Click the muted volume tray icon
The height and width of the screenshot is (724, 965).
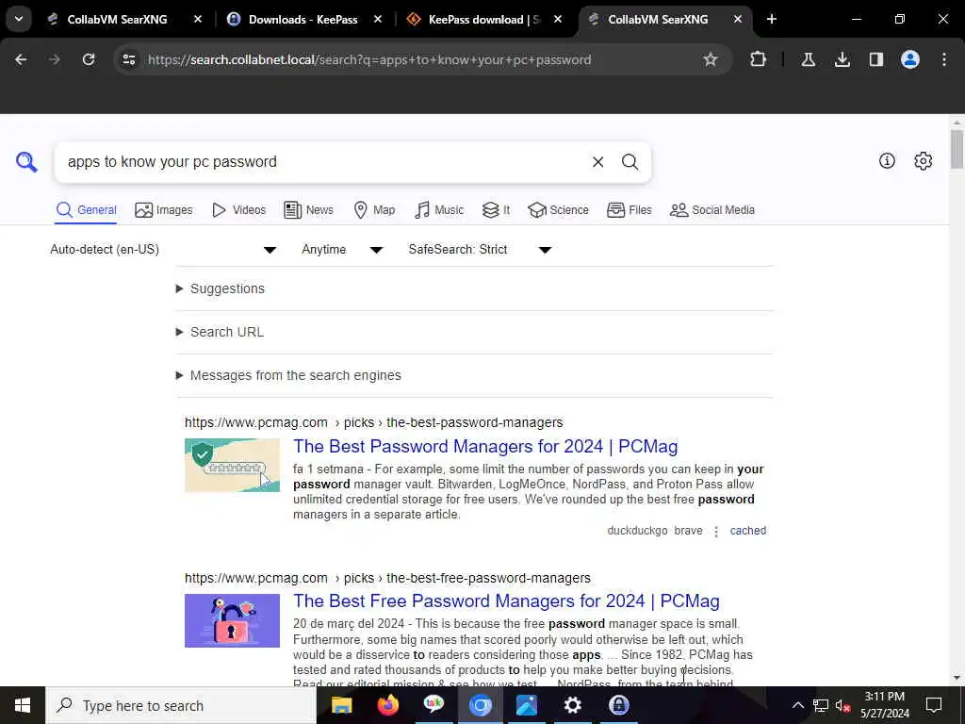point(842,705)
